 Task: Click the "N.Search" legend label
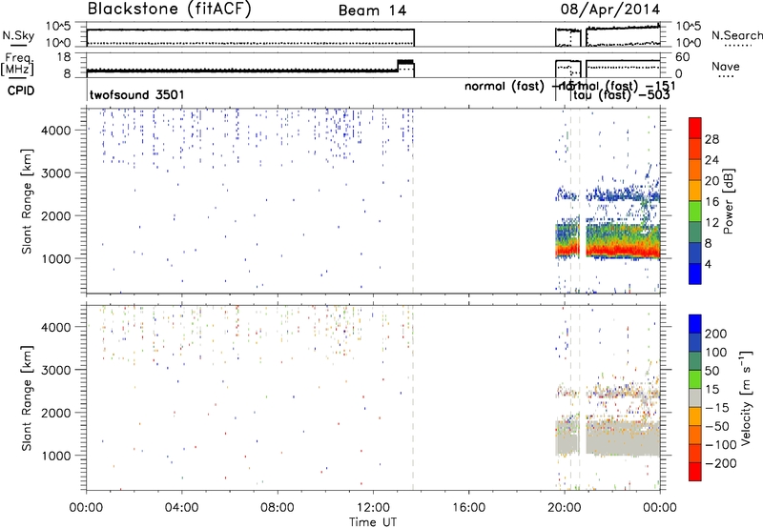click(x=736, y=35)
